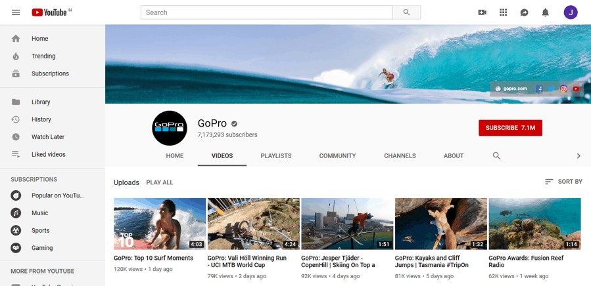The width and height of the screenshot is (591, 286).
Task: Click title 'GoPro: Kayaks and Cliff Jumps'
Action: (x=432, y=262)
